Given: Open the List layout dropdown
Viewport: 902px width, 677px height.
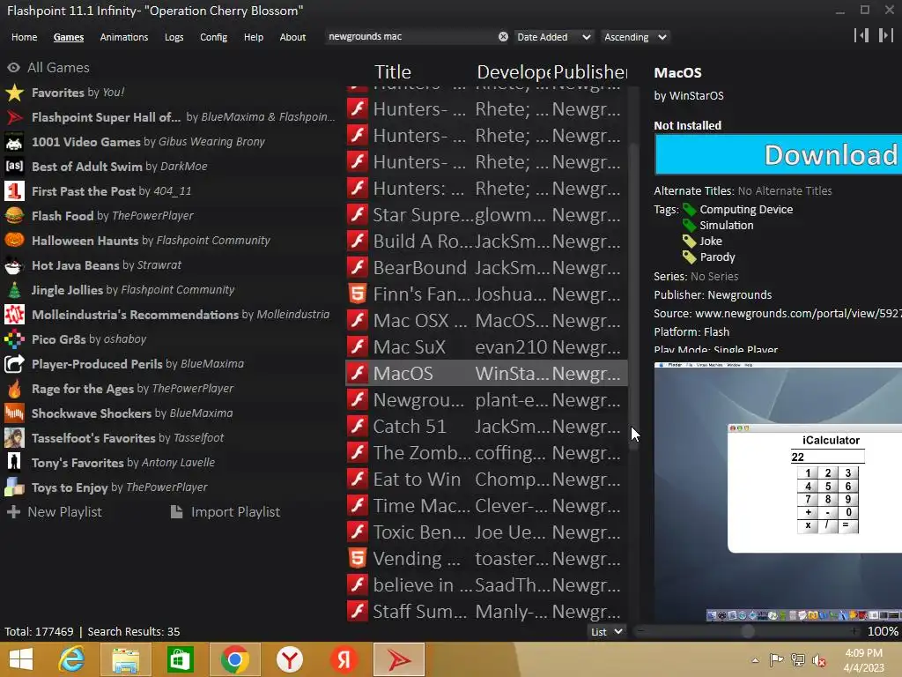Looking at the screenshot, I should point(607,631).
